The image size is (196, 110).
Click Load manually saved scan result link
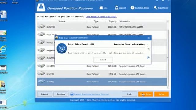coord(101,17)
